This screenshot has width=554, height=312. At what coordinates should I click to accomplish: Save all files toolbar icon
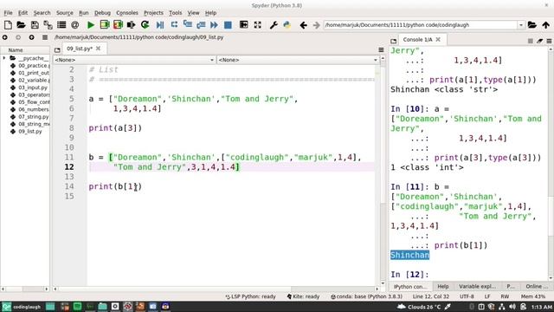(x=48, y=25)
